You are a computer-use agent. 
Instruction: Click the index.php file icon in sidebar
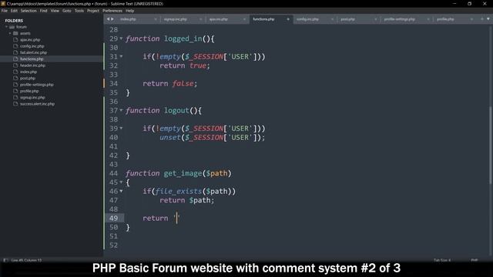click(15, 72)
